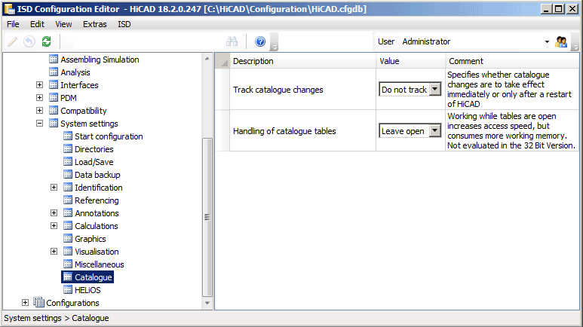The width and height of the screenshot is (583, 327).
Task: Click the Interfaces table icon
Action: tap(54, 85)
